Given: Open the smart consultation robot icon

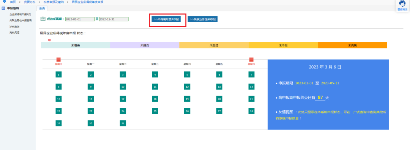Looking at the screenshot, I should [x=402, y=4].
